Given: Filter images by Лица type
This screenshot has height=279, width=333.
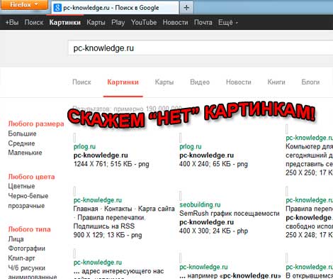Looking at the screenshot, I should [x=16, y=239].
